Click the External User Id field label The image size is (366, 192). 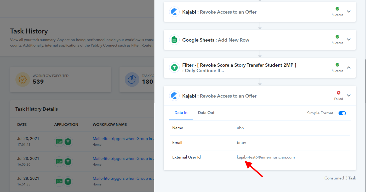click(186, 157)
